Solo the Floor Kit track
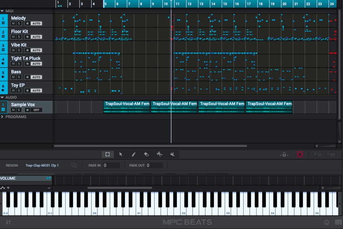 pos(19,37)
